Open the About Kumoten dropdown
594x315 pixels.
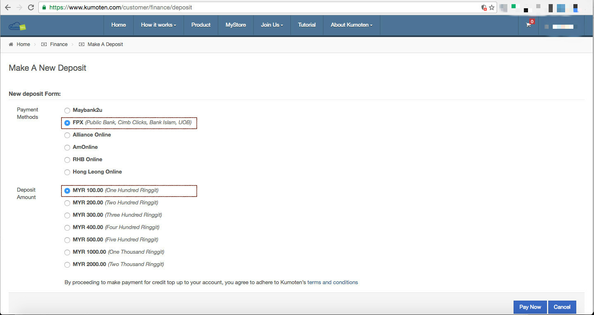click(351, 25)
